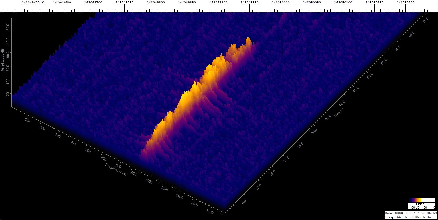Click the "1200" frequency axis tick label
438x220 pixels.
[x=210, y=212]
